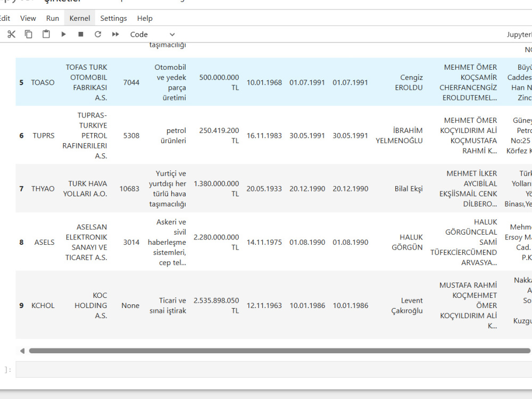Select the THYAO ticker cell
The image size is (532, 399).
[x=43, y=189]
